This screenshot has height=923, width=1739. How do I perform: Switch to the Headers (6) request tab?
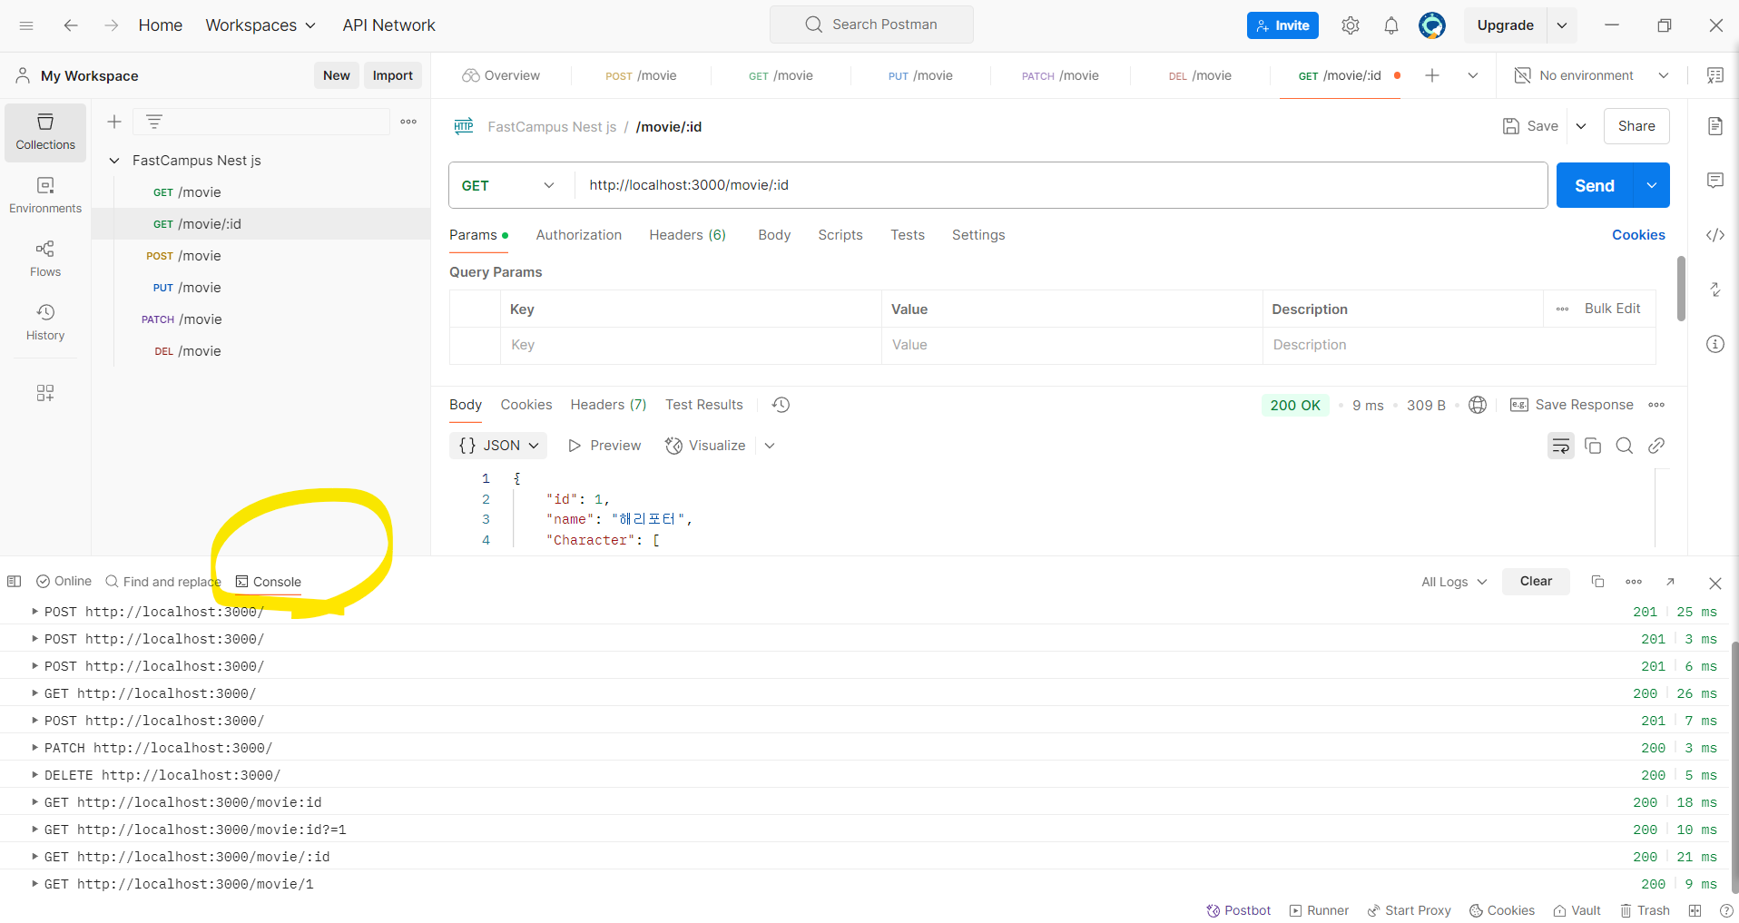[x=687, y=235]
